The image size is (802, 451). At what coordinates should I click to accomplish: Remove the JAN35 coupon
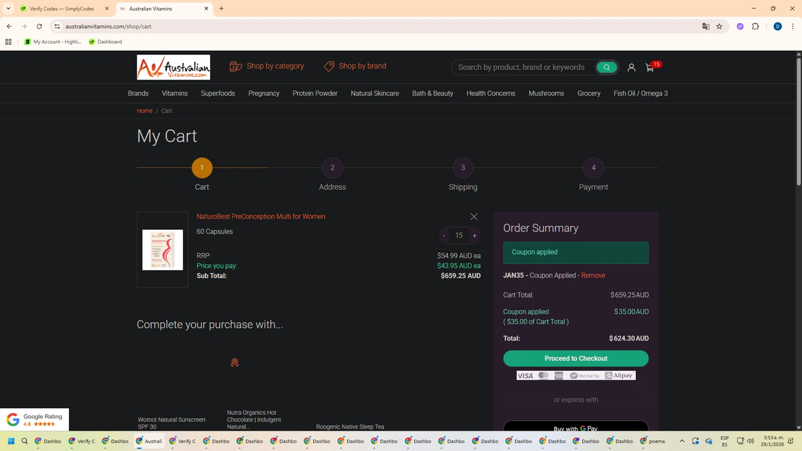(x=593, y=275)
